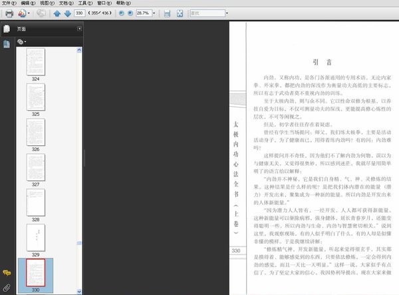Click the page count text 355/436
Image resolution: width=399 pixels, height=295 pixels.
pos(100,13)
